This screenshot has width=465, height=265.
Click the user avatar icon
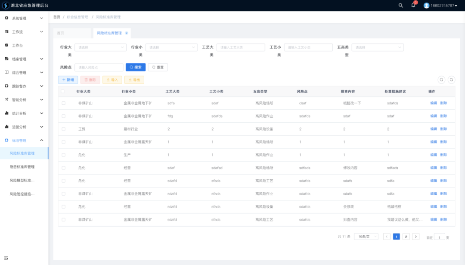tap(426, 6)
